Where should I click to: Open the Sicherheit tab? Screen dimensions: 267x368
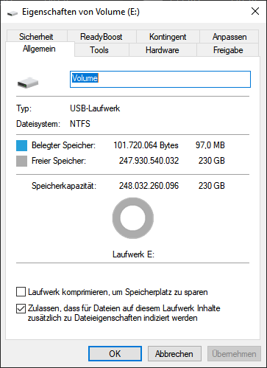(36, 37)
